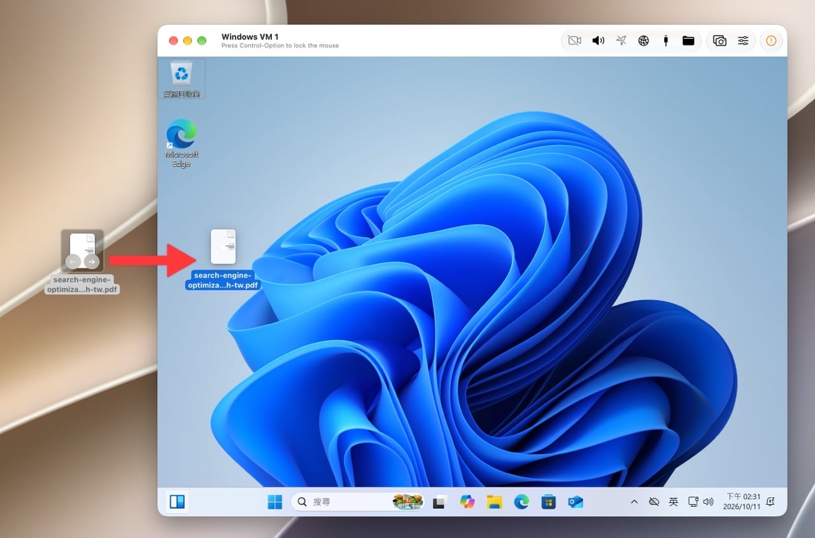
Task: Open volume control in system tray
Action: [x=708, y=502]
